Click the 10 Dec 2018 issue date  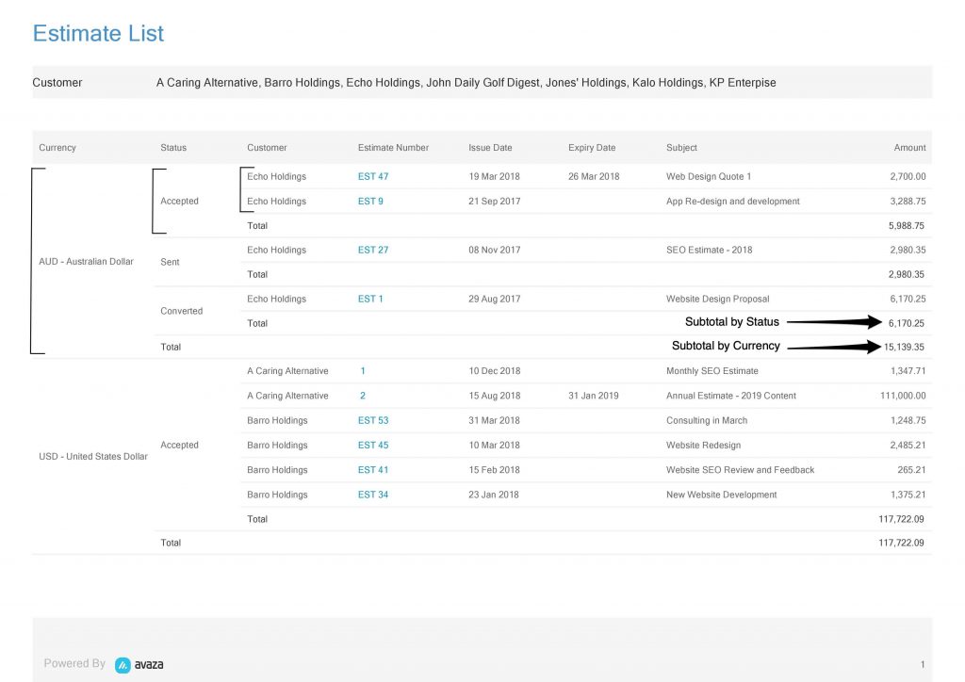(494, 371)
